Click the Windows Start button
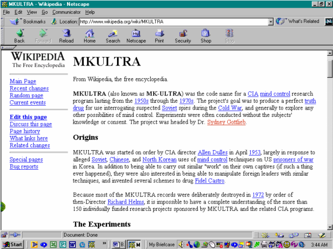333x249 pixels. pyautogui.click(x=13, y=244)
